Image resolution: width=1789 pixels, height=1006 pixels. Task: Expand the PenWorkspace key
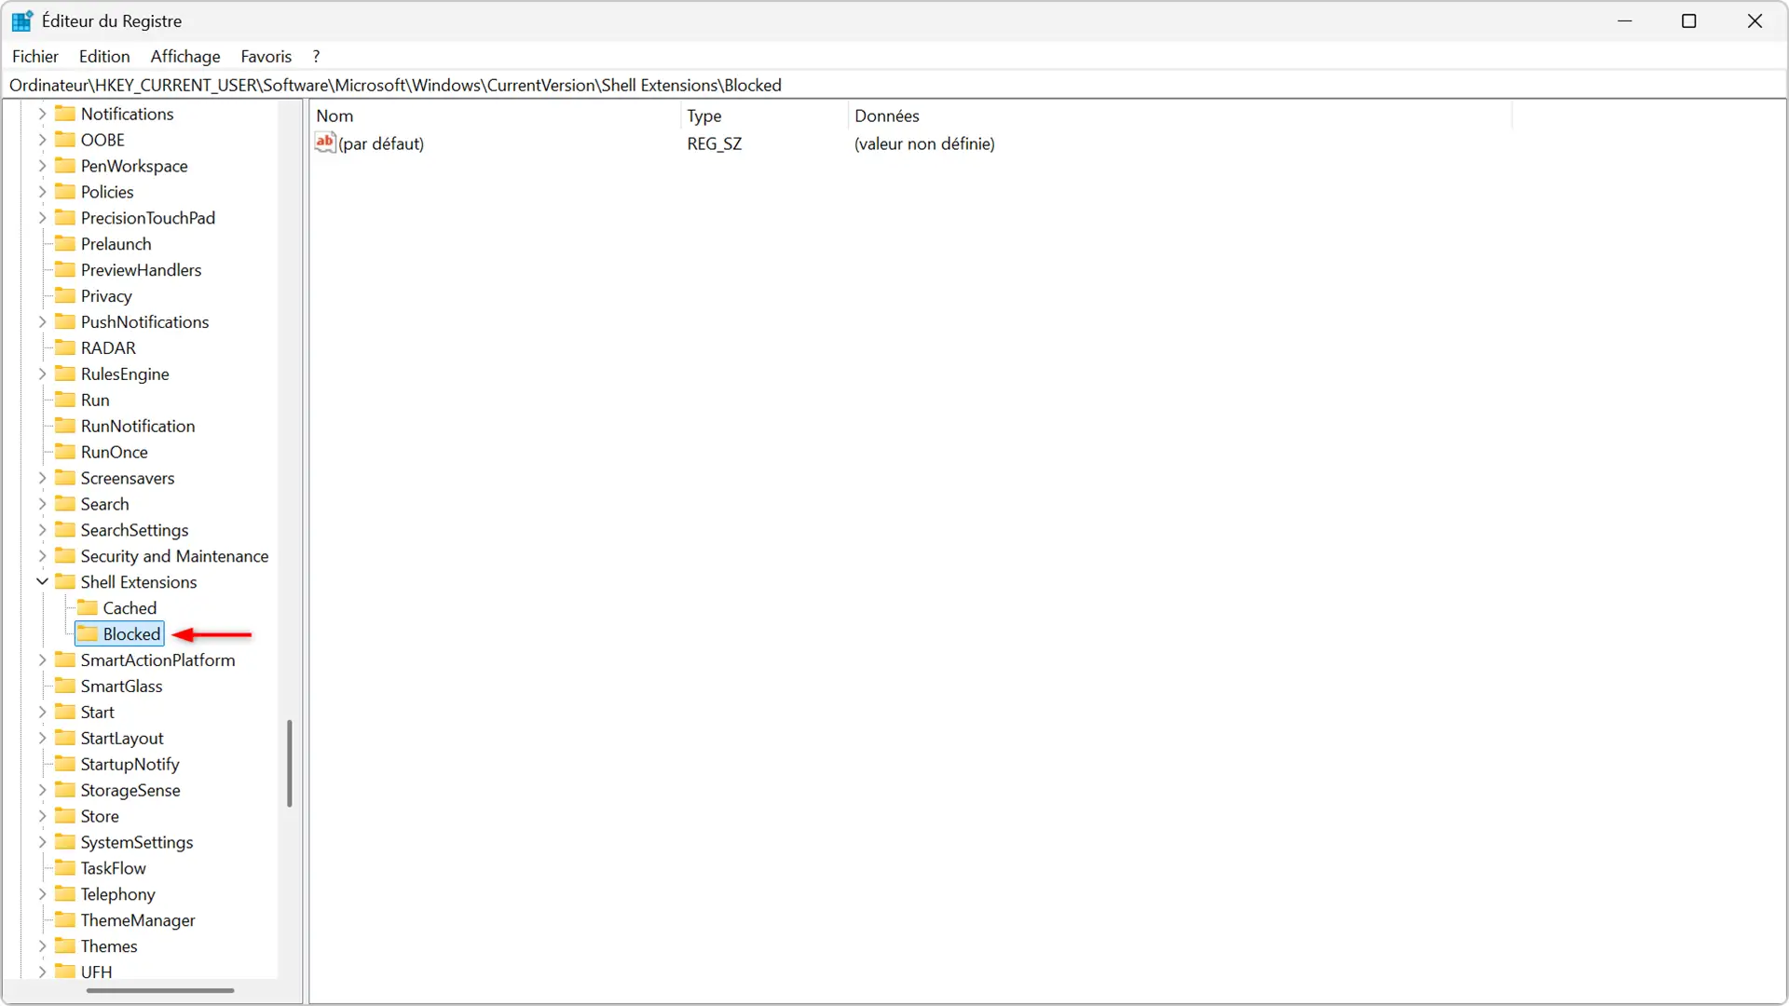[x=42, y=166]
